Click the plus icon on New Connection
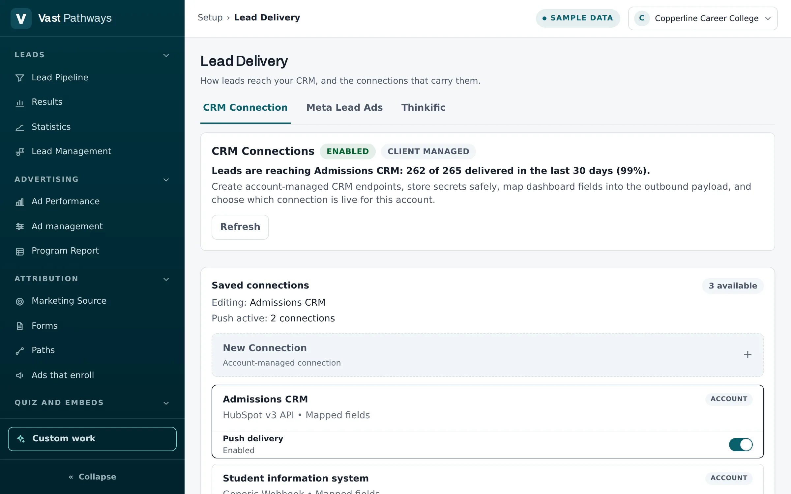The height and width of the screenshot is (494, 791). (747, 355)
